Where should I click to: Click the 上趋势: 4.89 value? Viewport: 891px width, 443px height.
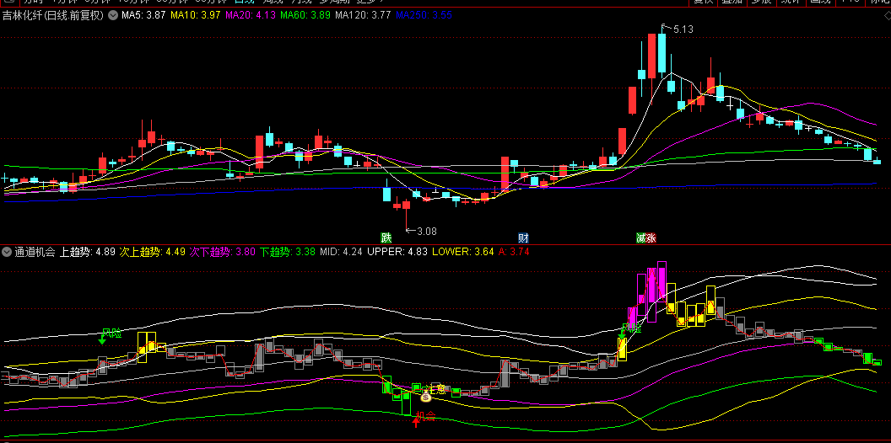[88, 252]
